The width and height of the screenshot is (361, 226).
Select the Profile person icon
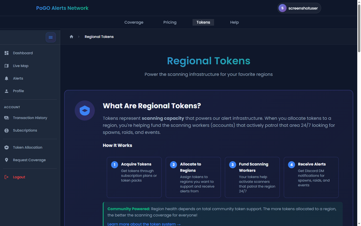pos(7,91)
